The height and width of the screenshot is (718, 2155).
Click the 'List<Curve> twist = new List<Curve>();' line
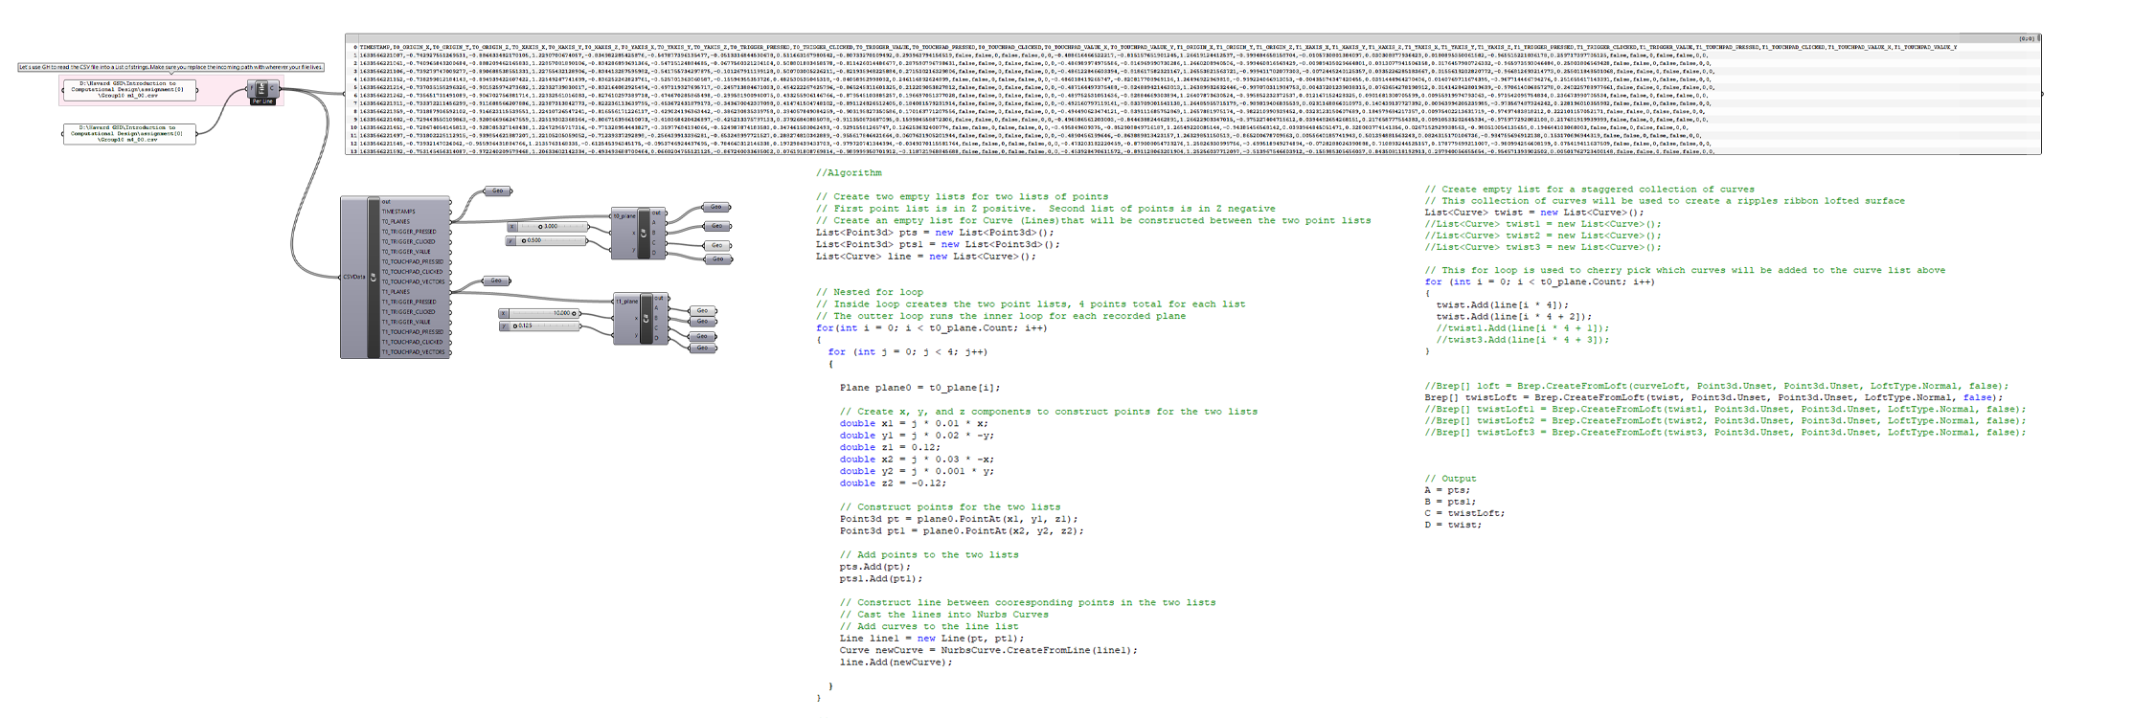[x=1533, y=213]
